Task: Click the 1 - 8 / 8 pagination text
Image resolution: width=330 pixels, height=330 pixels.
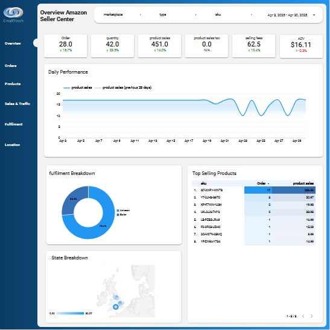Action: click(x=291, y=316)
